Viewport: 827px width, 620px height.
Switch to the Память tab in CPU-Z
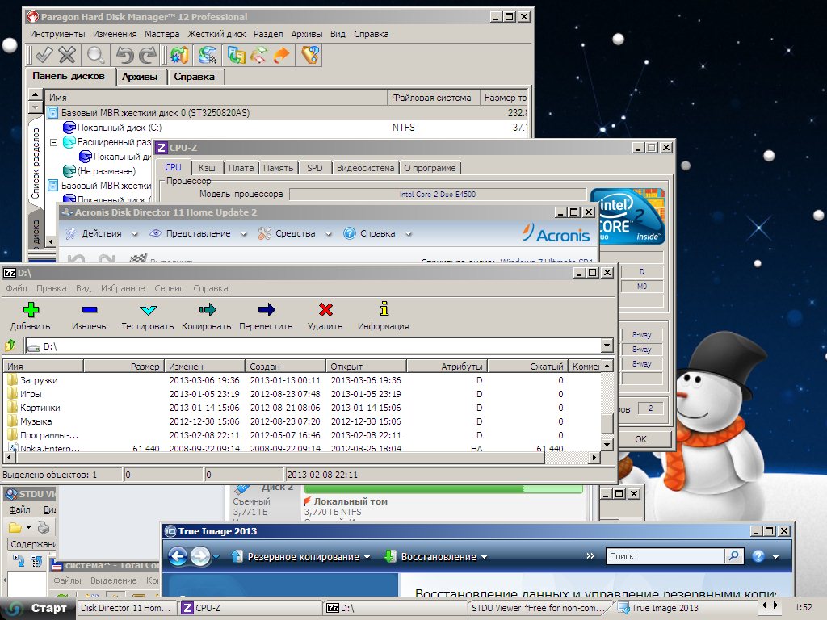click(278, 168)
